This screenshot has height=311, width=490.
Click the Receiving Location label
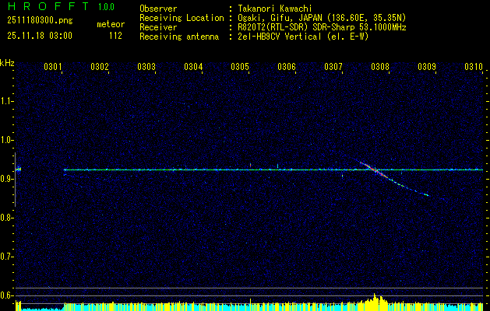(182, 18)
